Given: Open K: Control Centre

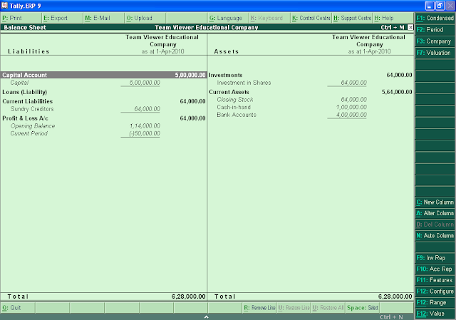Looking at the screenshot, I should coord(311,18).
